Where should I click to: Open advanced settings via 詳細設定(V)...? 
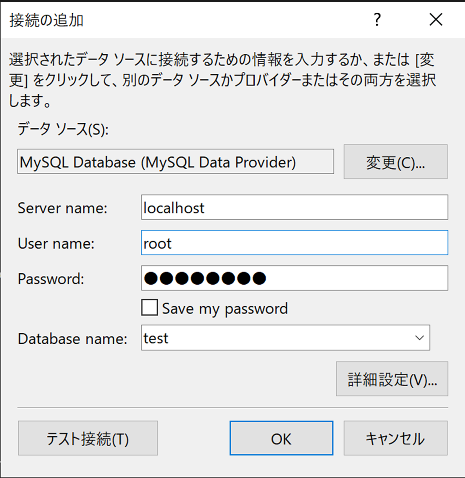(x=392, y=379)
